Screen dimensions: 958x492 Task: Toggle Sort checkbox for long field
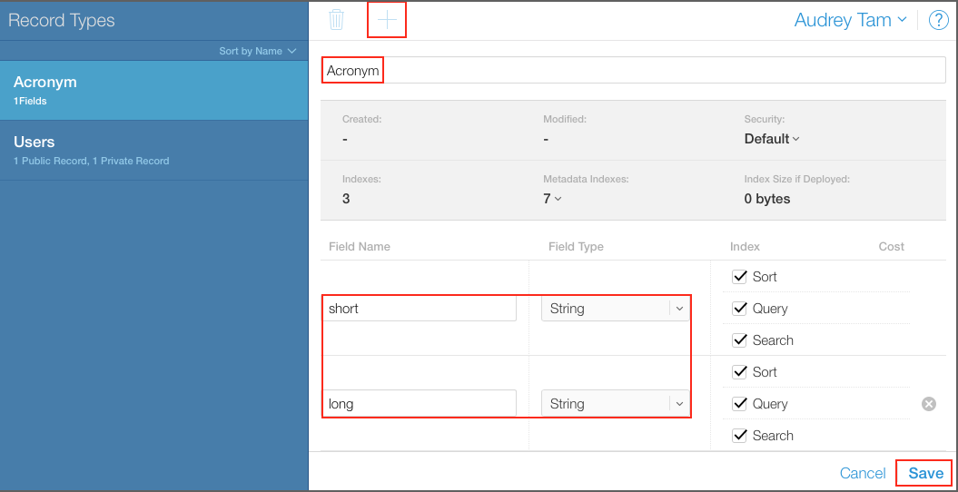click(x=739, y=372)
